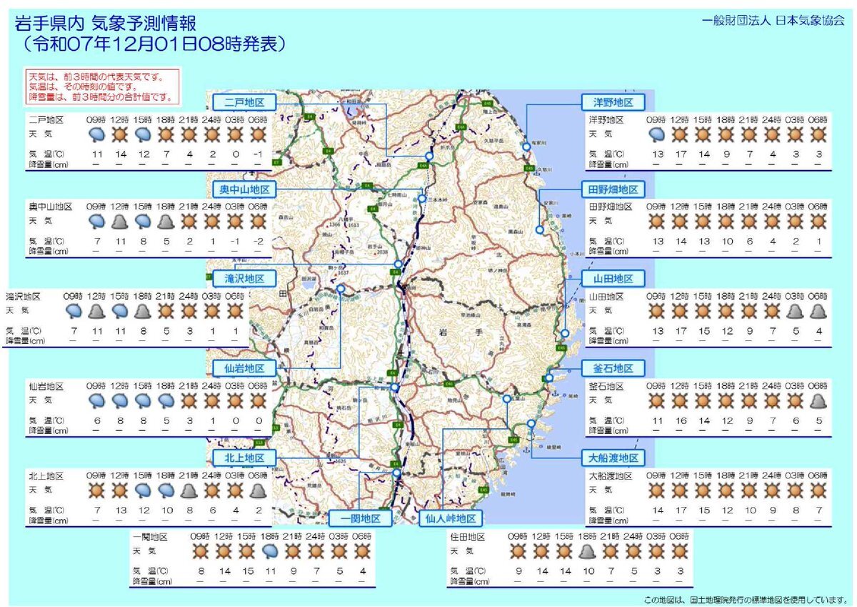Screen dimensions: 857x607
Task: Select 田野畑地区 09時 sunny icon
Action: (x=657, y=222)
